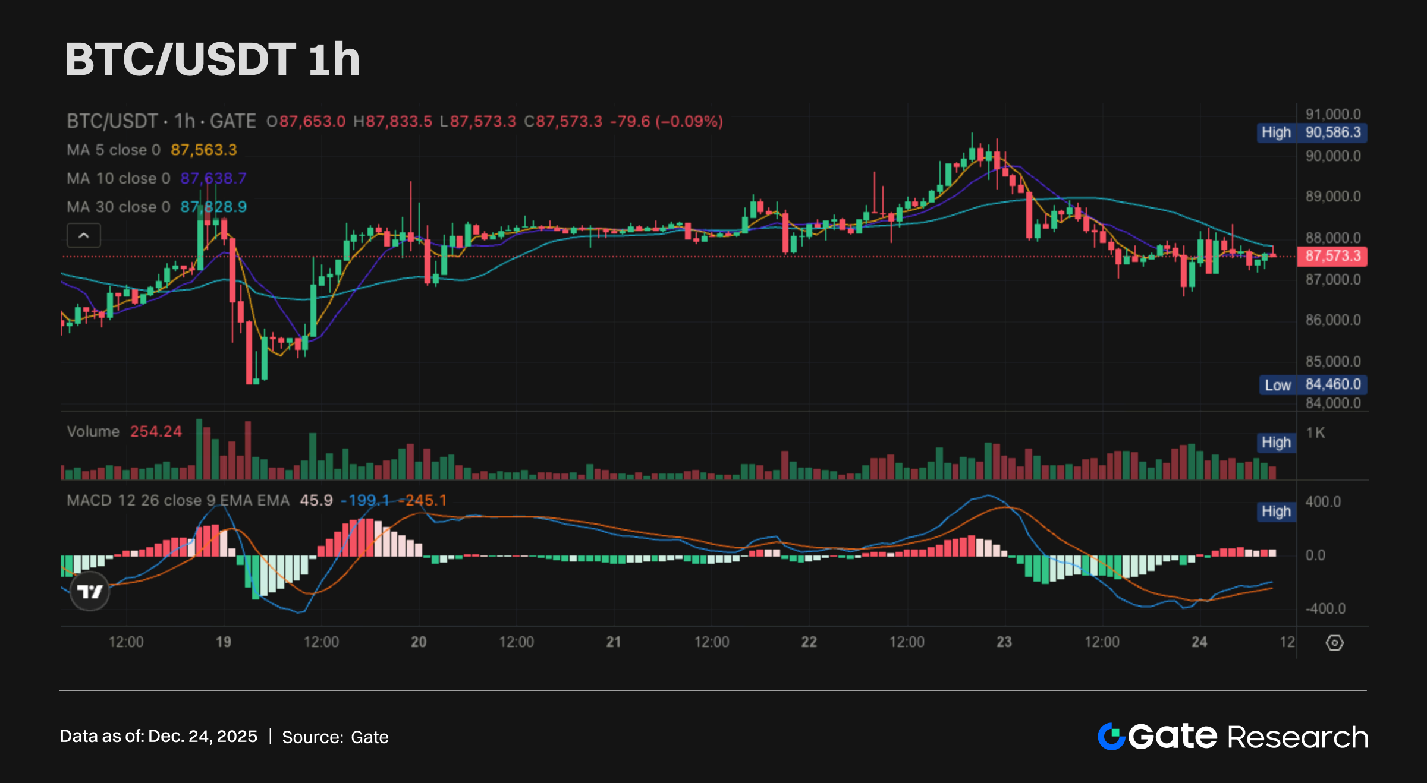Image resolution: width=1427 pixels, height=783 pixels.
Task: Click the 90,000.0 price axis level
Action: click(x=1332, y=156)
